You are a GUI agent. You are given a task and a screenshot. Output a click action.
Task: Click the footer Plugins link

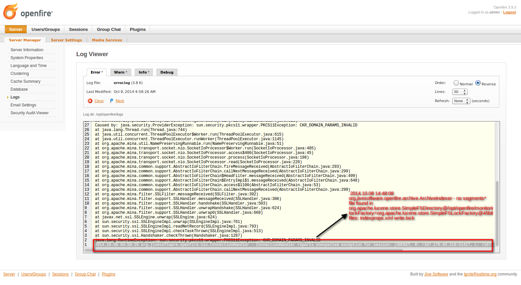108,274
